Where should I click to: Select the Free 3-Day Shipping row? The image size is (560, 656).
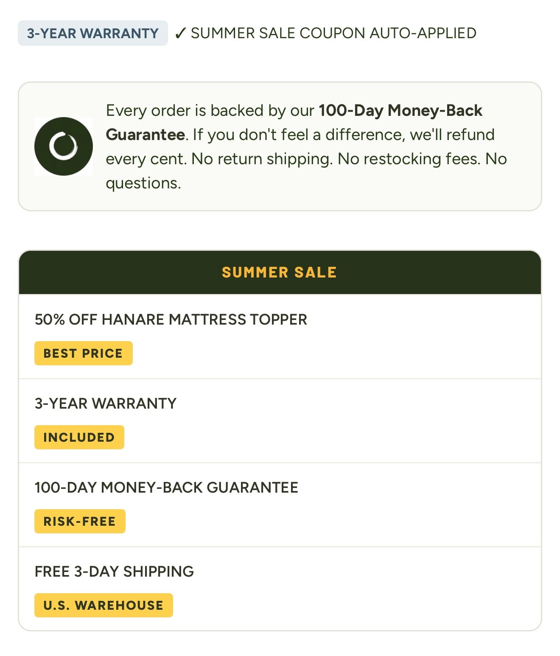(x=280, y=589)
